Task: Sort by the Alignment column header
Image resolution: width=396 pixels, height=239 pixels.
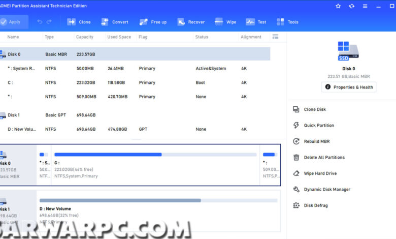Action: coord(251,37)
